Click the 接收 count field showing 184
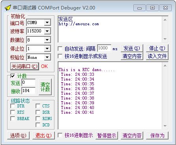176x145 pixels. coord(28,90)
